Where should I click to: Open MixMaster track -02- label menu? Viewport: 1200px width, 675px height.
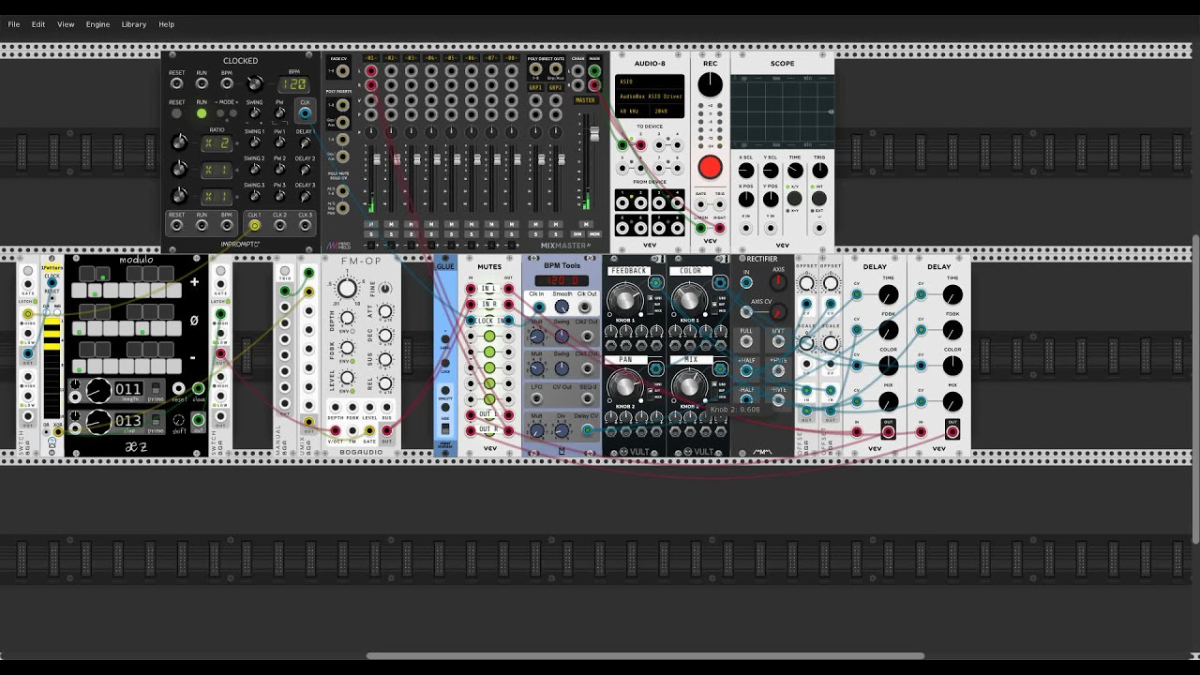(x=391, y=58)
